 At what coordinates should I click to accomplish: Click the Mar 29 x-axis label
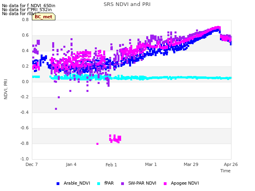(x=191, y=164)
